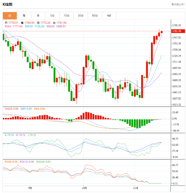
Task: Click the 1725.34 price axis label
Action: tap(177, 56)
